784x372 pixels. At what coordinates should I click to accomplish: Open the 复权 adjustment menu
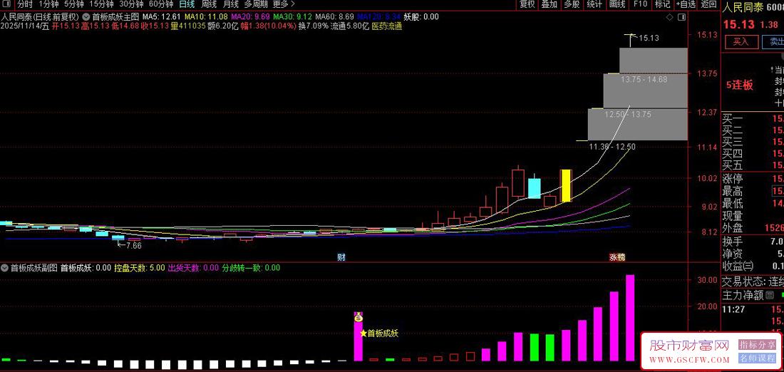click(x=527, y=4)
